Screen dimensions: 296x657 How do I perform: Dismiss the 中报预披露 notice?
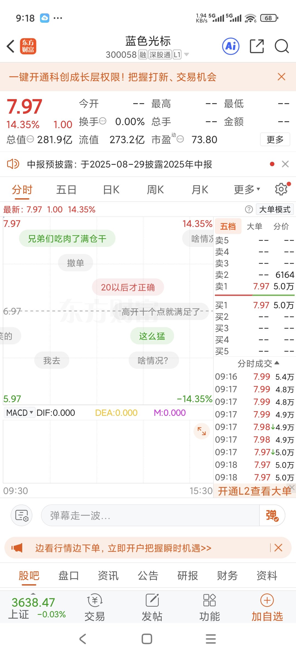[x=285, y=164]
